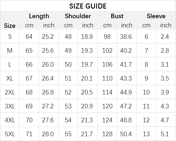Select the Length column header
176x141 pixels.
pyautogui.click(x=39, y=16)
